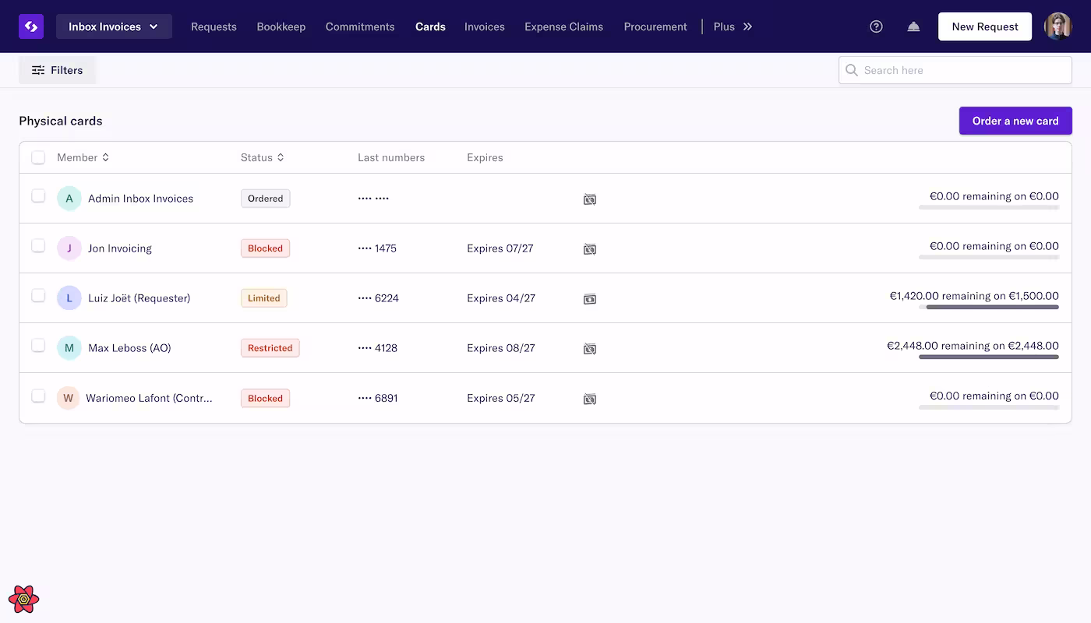
Task: Click the cash withdrawal icon in Jon Invoicing row
Action: 590,249
